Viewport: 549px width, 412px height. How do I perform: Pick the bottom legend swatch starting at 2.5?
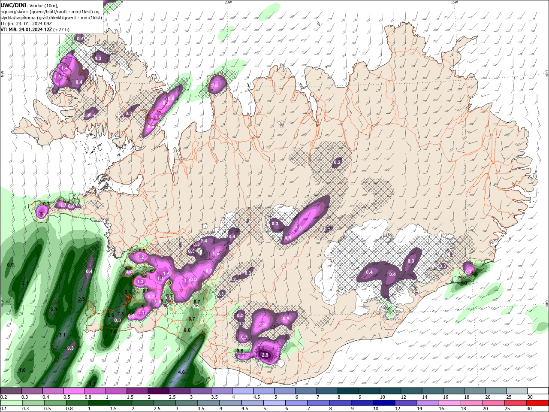click(x=165, y=403)
